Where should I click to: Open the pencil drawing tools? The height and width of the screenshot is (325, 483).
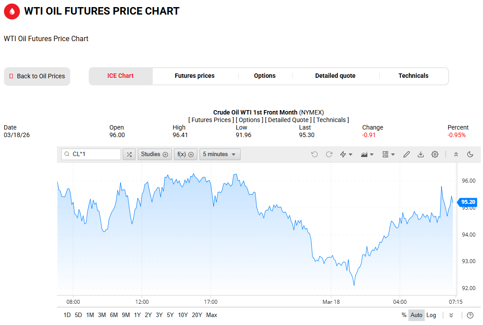[407, 154]
